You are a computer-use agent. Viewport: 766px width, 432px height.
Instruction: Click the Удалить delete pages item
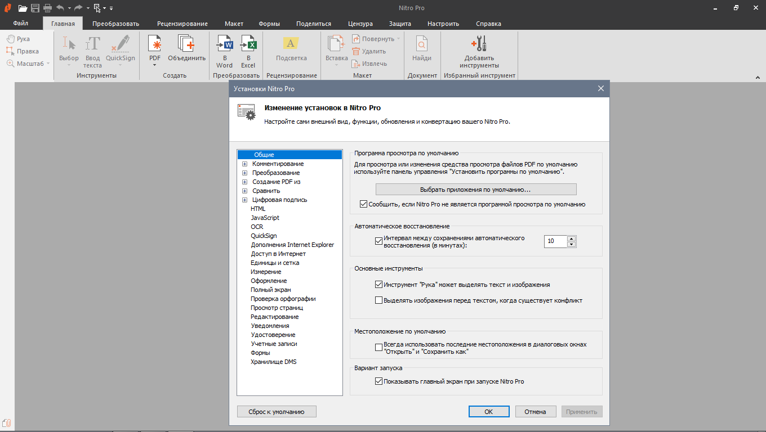pos(369,51)
